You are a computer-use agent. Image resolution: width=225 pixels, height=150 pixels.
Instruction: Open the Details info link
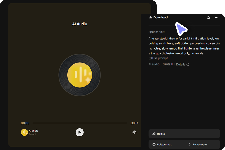tap(183, 65)
